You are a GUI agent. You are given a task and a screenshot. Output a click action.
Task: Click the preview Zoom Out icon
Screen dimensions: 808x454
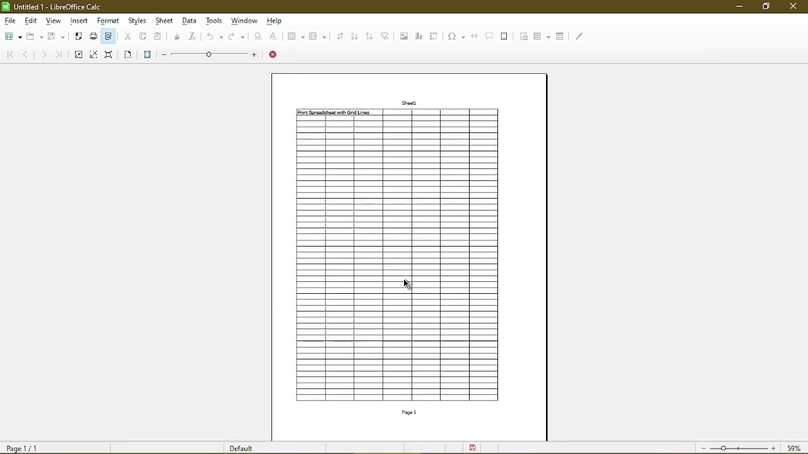click(x=94, y=55)
